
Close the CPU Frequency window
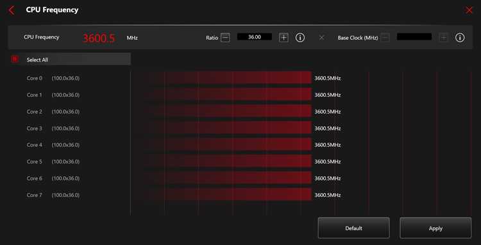click(469, 10)
